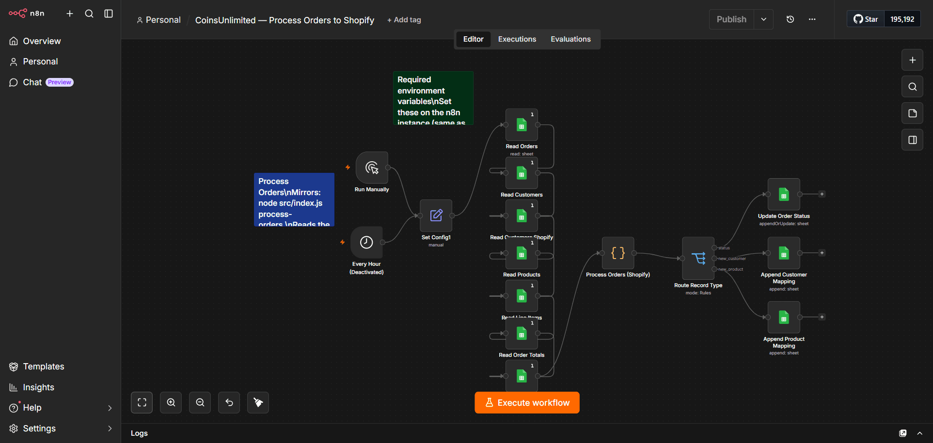Click workflow name CoinsUnlimited title

[285, 20]
